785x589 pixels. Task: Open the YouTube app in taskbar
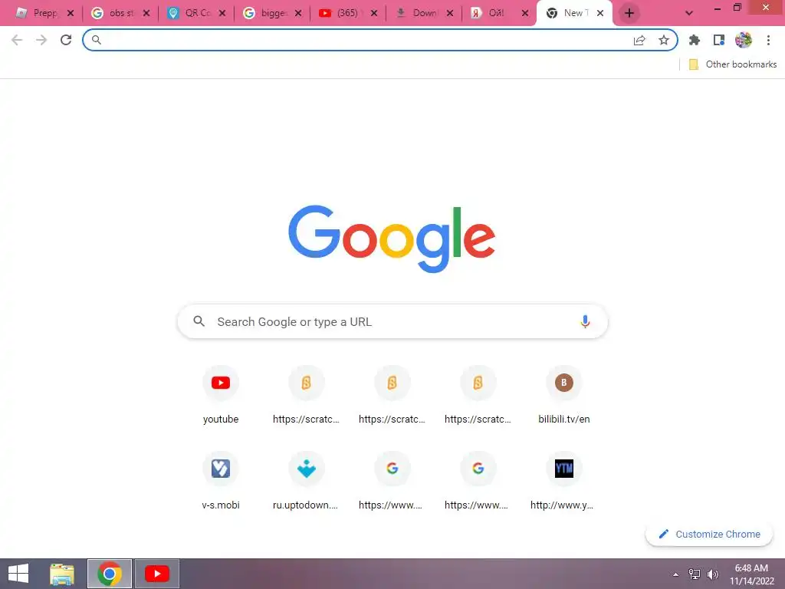click(x=156, y=574)
